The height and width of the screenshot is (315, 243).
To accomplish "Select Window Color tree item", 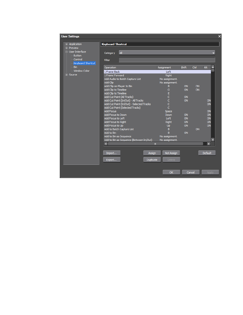I will (x=82, y=71).
